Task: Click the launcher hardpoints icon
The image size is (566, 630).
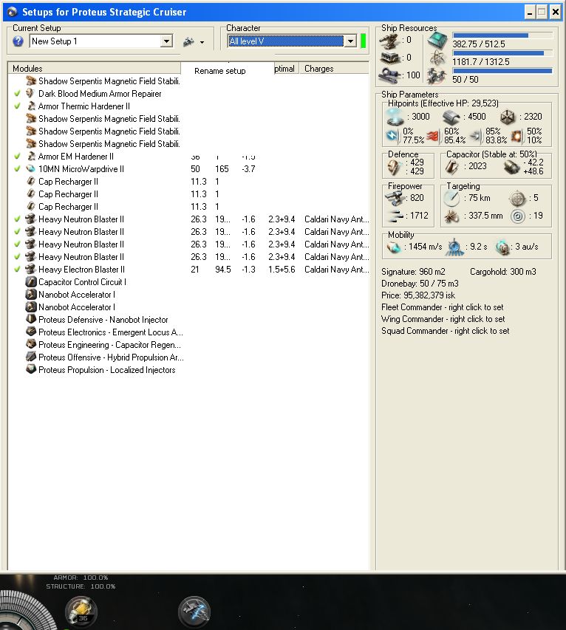Action: point(389,58)
